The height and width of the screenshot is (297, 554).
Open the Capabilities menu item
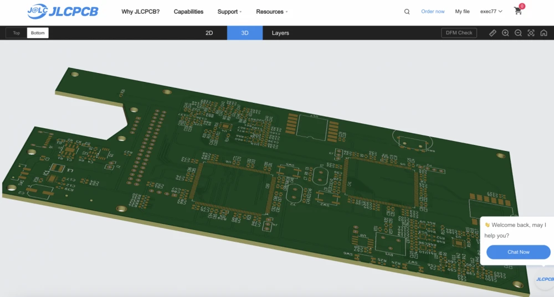[188, 12]
